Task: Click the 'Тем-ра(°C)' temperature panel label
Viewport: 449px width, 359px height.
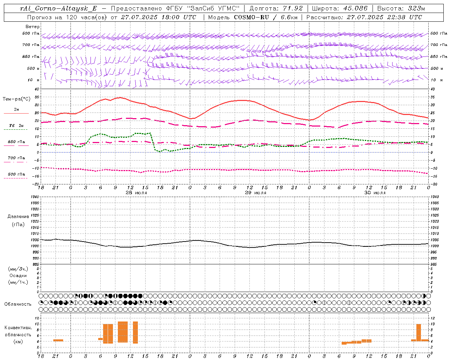Action: [x=16, y=99]
